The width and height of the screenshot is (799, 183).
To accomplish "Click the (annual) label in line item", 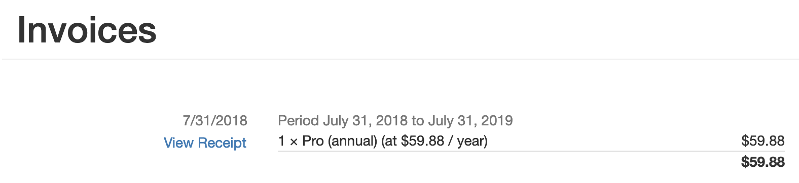I will 352,141.
